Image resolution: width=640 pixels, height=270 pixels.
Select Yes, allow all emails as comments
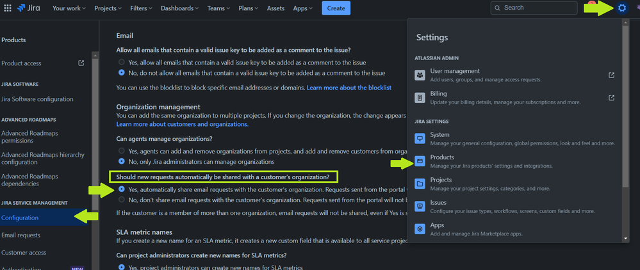point(121,63)
